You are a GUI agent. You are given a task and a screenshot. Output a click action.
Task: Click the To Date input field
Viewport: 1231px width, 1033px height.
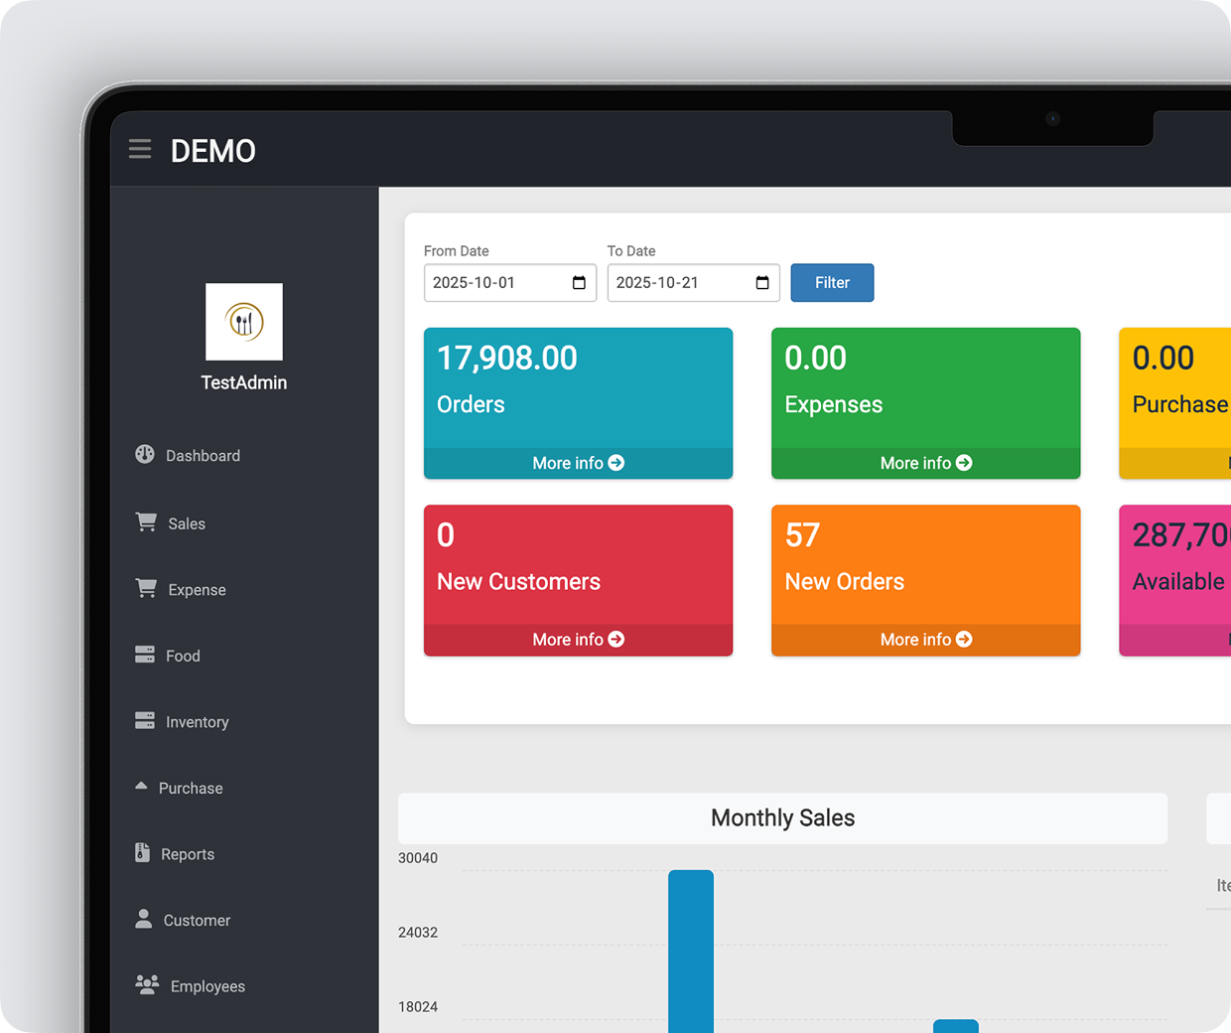[693, 283]
